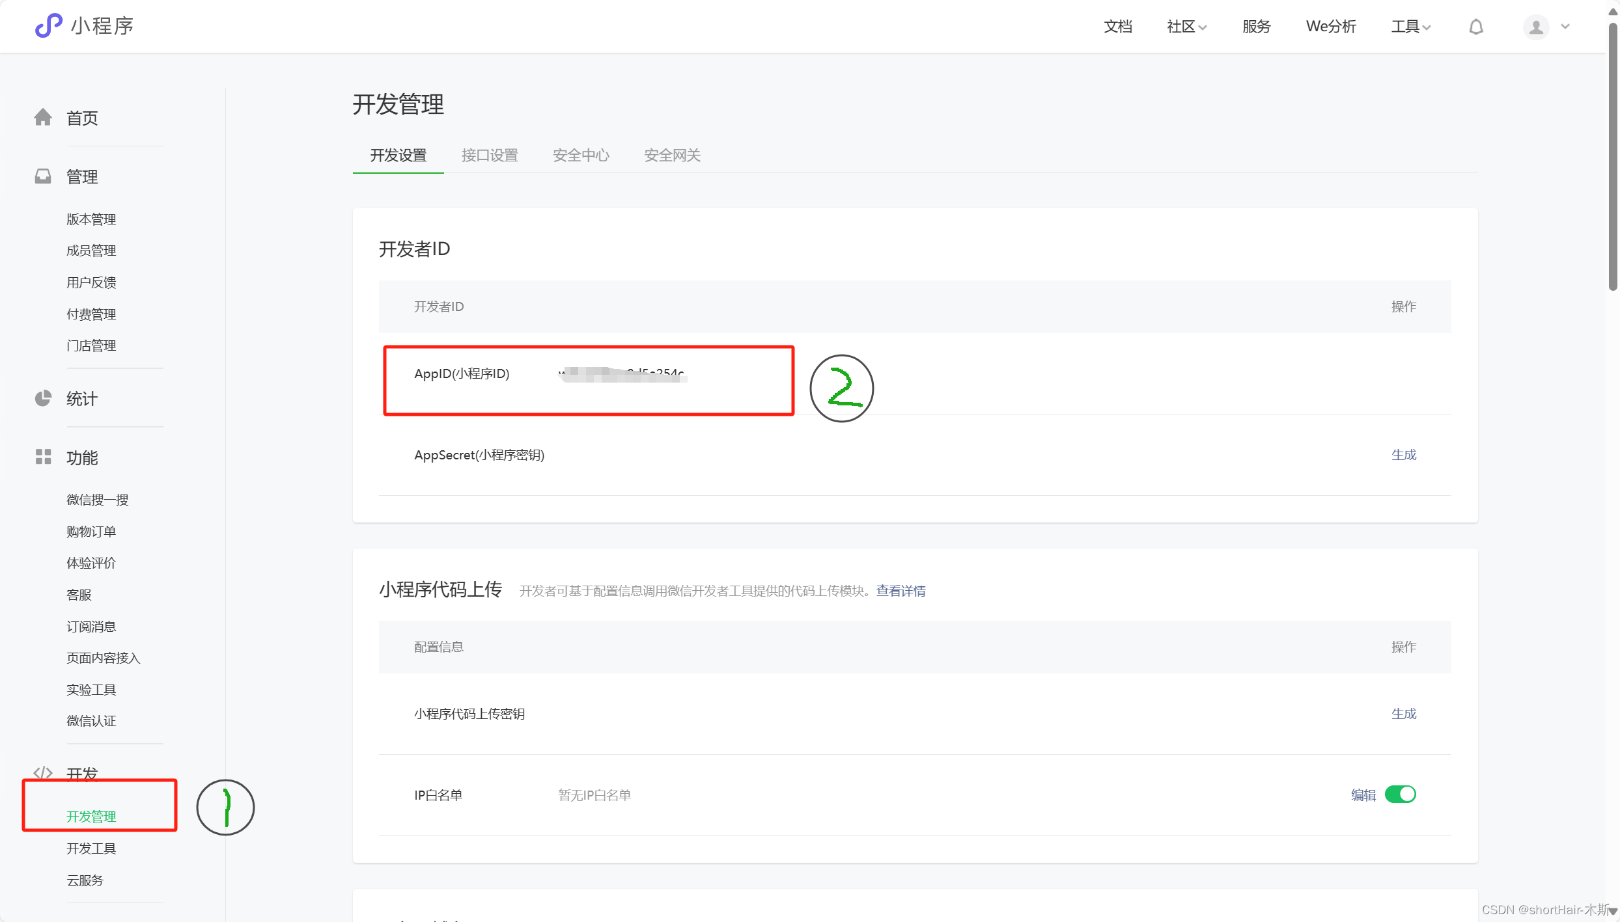Click the user avatar icon

[x=1535, y=27]
